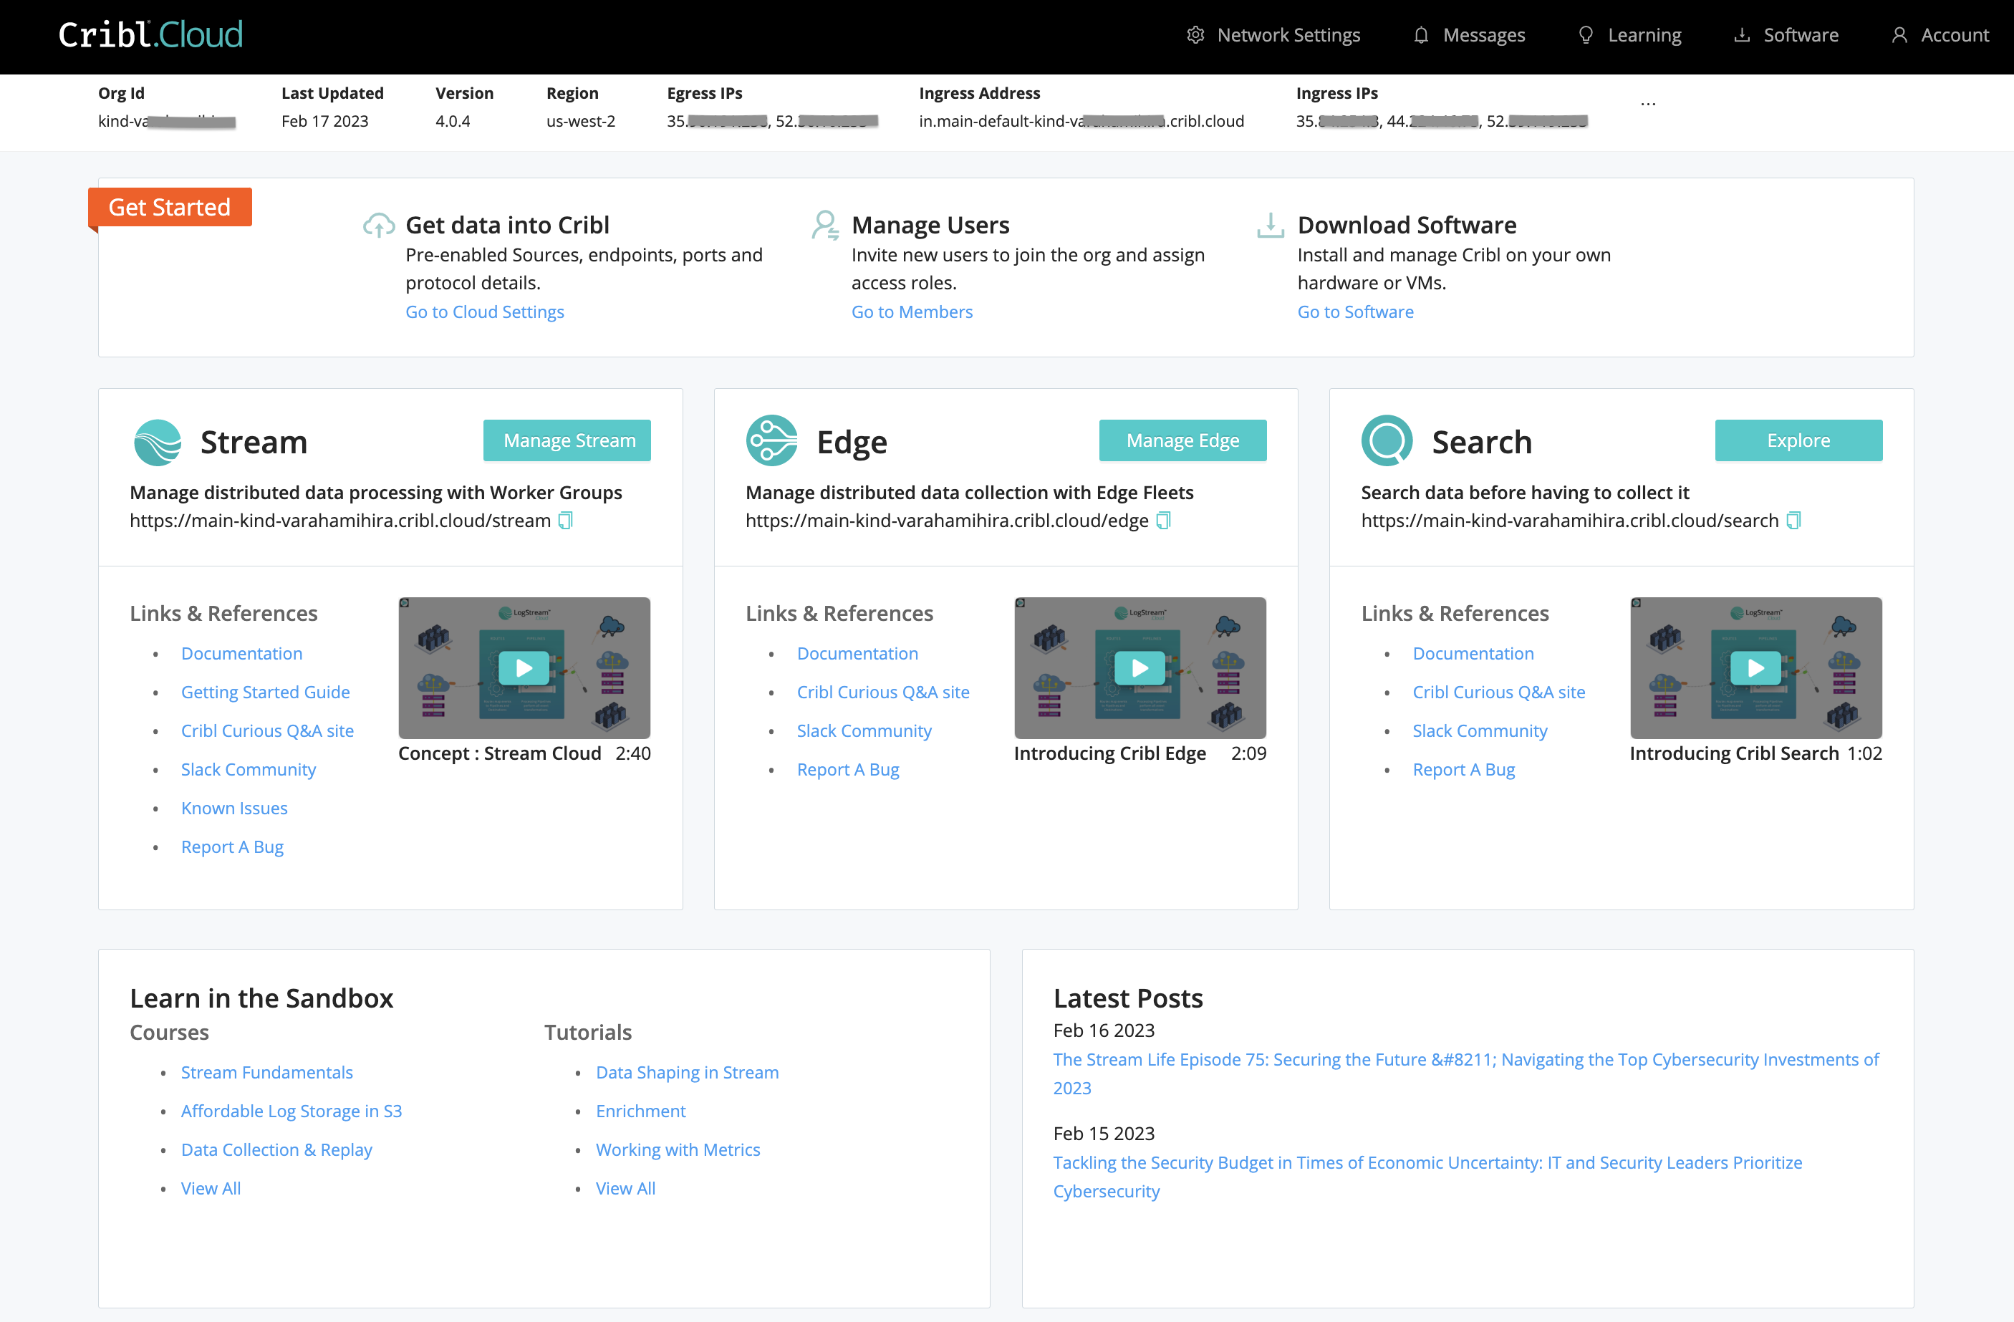2014x1322 pixels.
Task: Copy the Edge URL to clipboard
Action: point(1164,521)
